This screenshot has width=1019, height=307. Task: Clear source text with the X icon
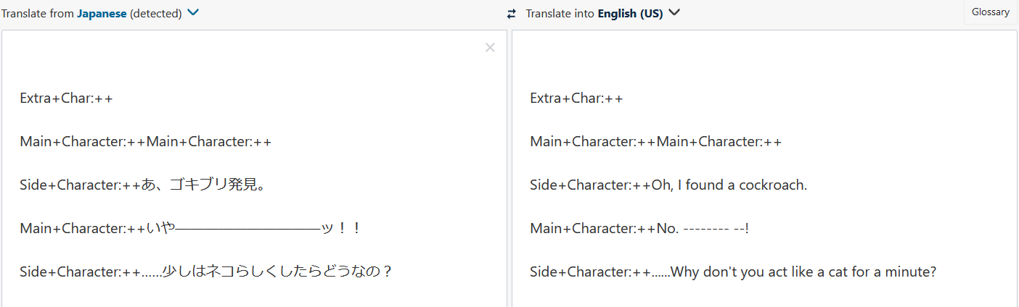pyautogui.click(x=490, y=48)
